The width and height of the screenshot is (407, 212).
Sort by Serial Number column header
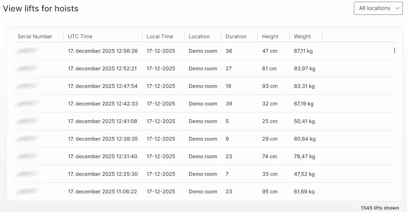(x=35, y=37)
